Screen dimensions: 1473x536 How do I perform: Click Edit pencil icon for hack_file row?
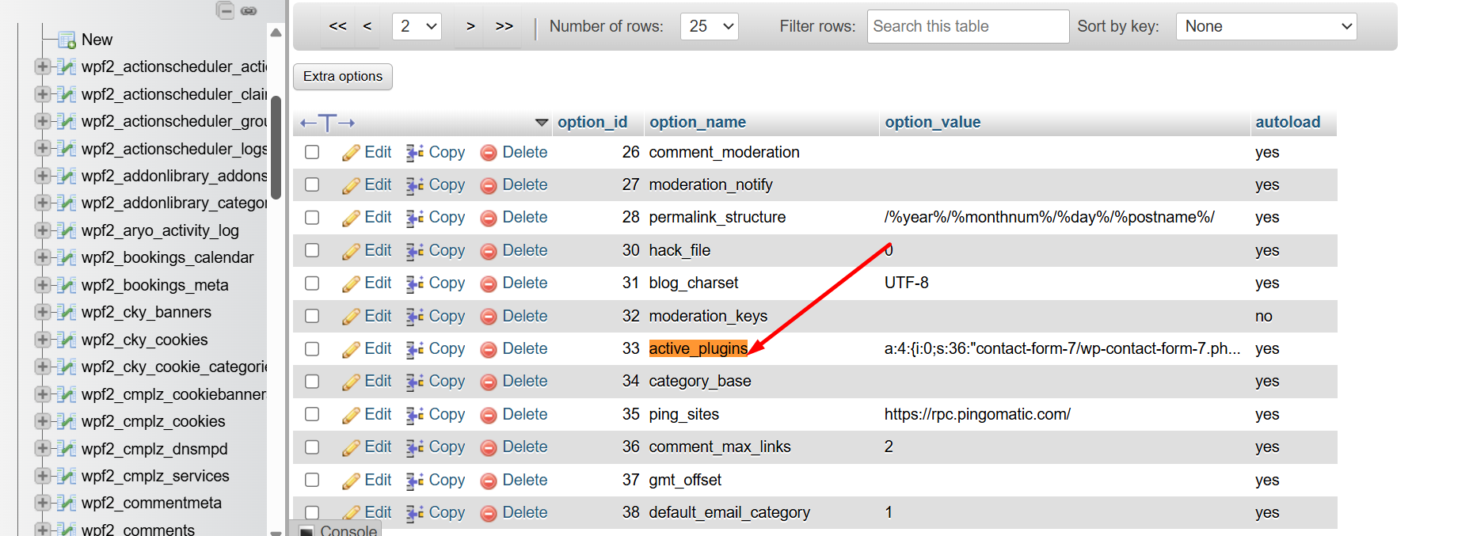(x=351, y=251)
